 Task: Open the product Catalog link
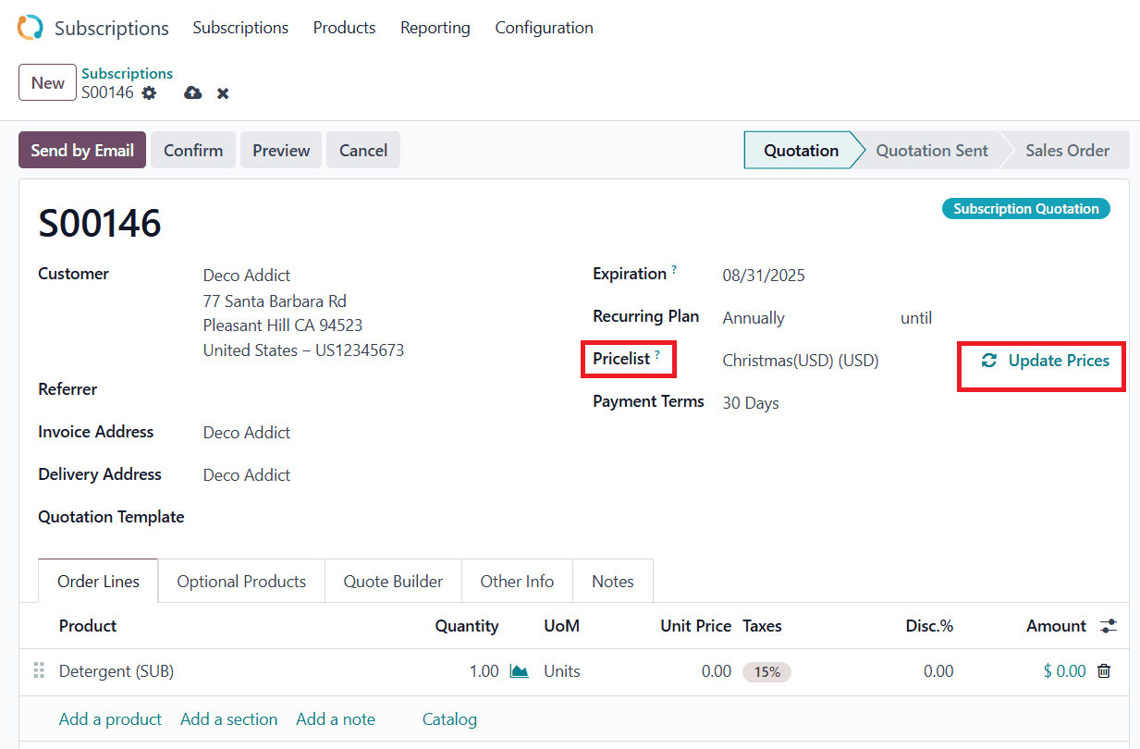click(x=449, y=719)
